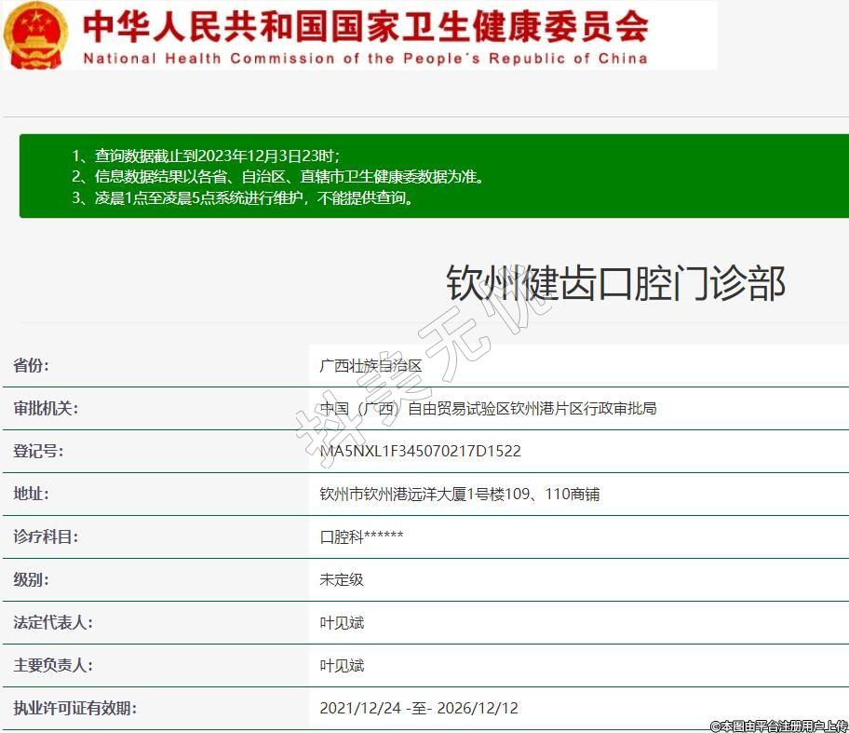Select the approval authority value ending 行政审批局
Image resolution: width=849 pixels, height=733 pixels.
point(488,409)
